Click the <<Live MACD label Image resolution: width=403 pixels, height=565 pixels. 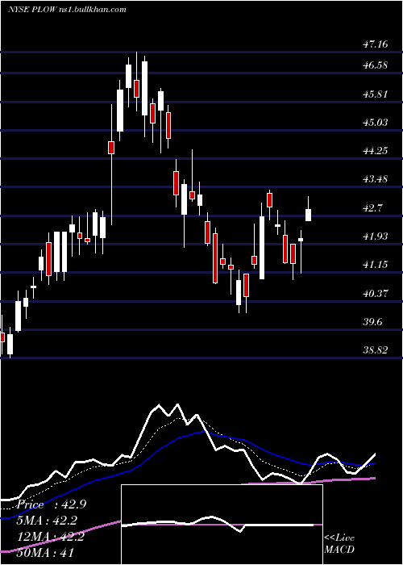coord(339,544)
